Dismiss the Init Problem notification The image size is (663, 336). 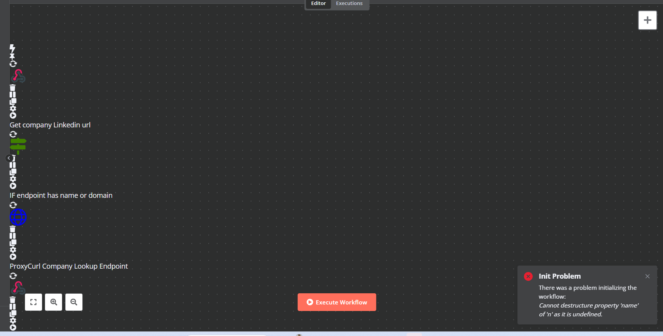pos(648,276)
